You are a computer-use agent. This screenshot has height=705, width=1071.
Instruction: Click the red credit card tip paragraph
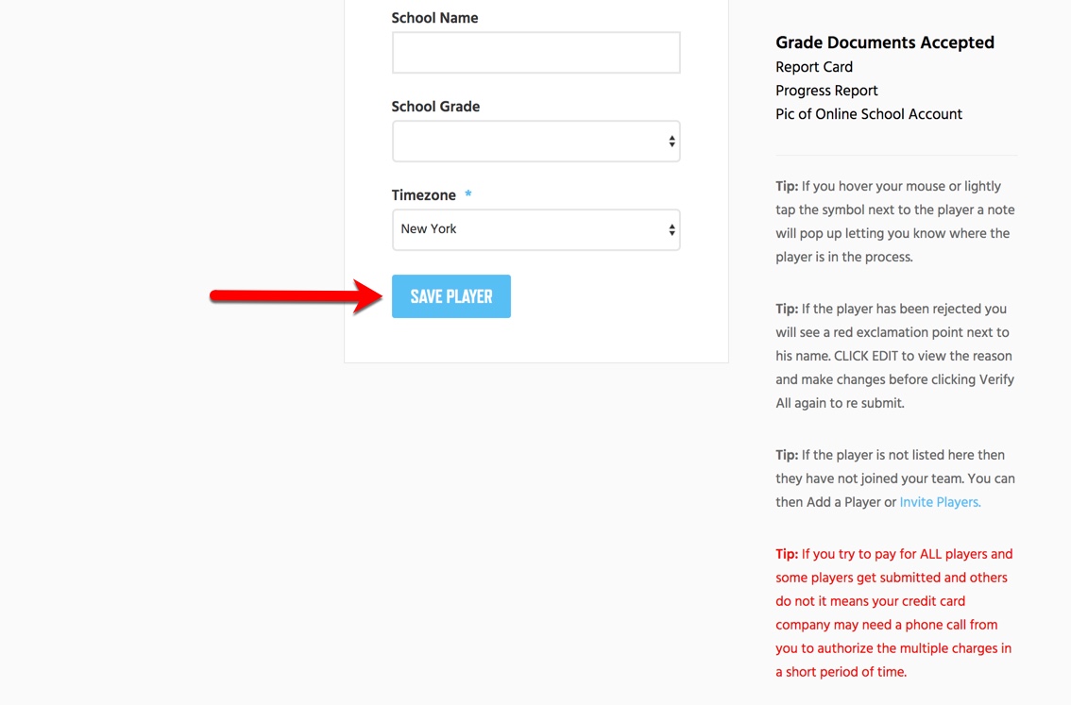pos(894,613)
